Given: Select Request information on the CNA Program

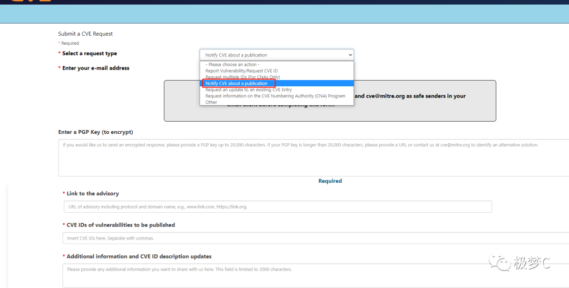Looking at the screenshot, I should point(277,96).
